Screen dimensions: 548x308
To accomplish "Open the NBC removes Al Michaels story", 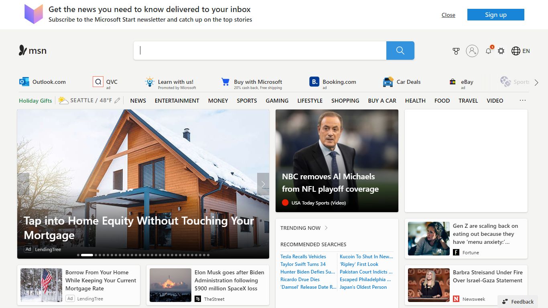I will click(x=330, y=183).
